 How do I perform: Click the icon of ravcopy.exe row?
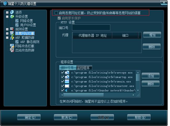(67, 72)
